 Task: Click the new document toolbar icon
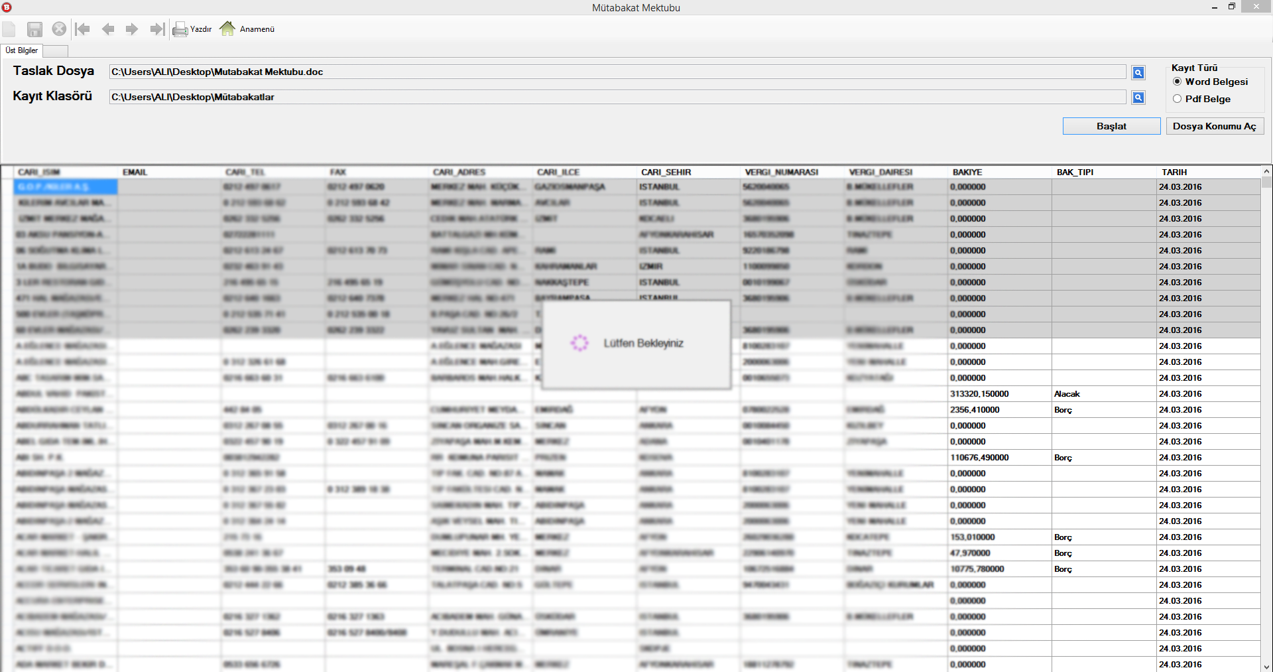pos(9,29)
